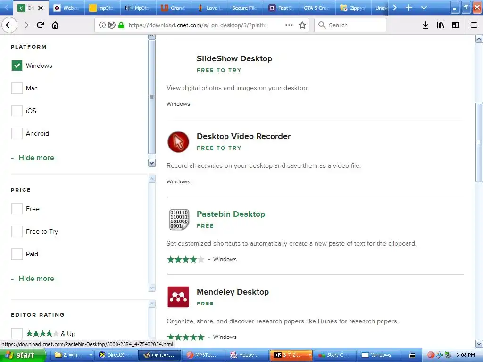The height and width of the screenshot is (362, 483).
Task: Switch to the Grand tab
Action: [174, 8]
